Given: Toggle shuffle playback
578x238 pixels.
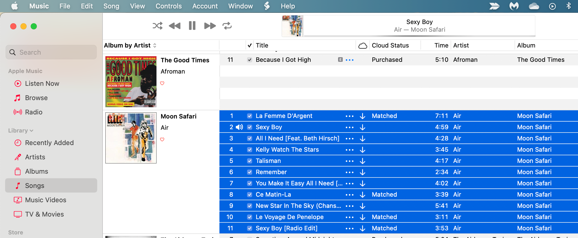Looking at the screenshot, I should 158,26.
